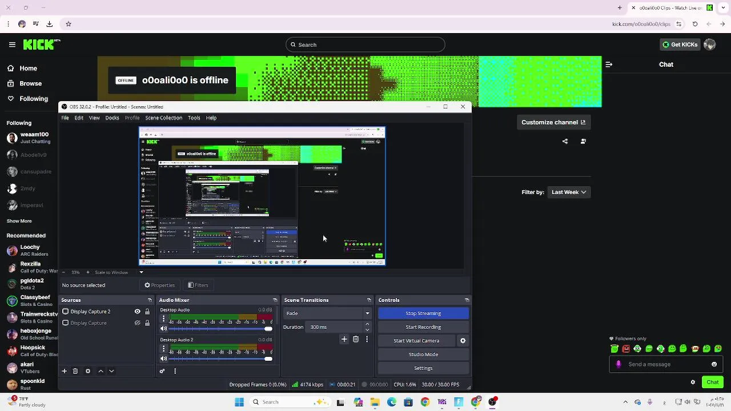Screen dimensions: 731x411
Task: Open the OBS Docks menu
Action: coord(112,118)
